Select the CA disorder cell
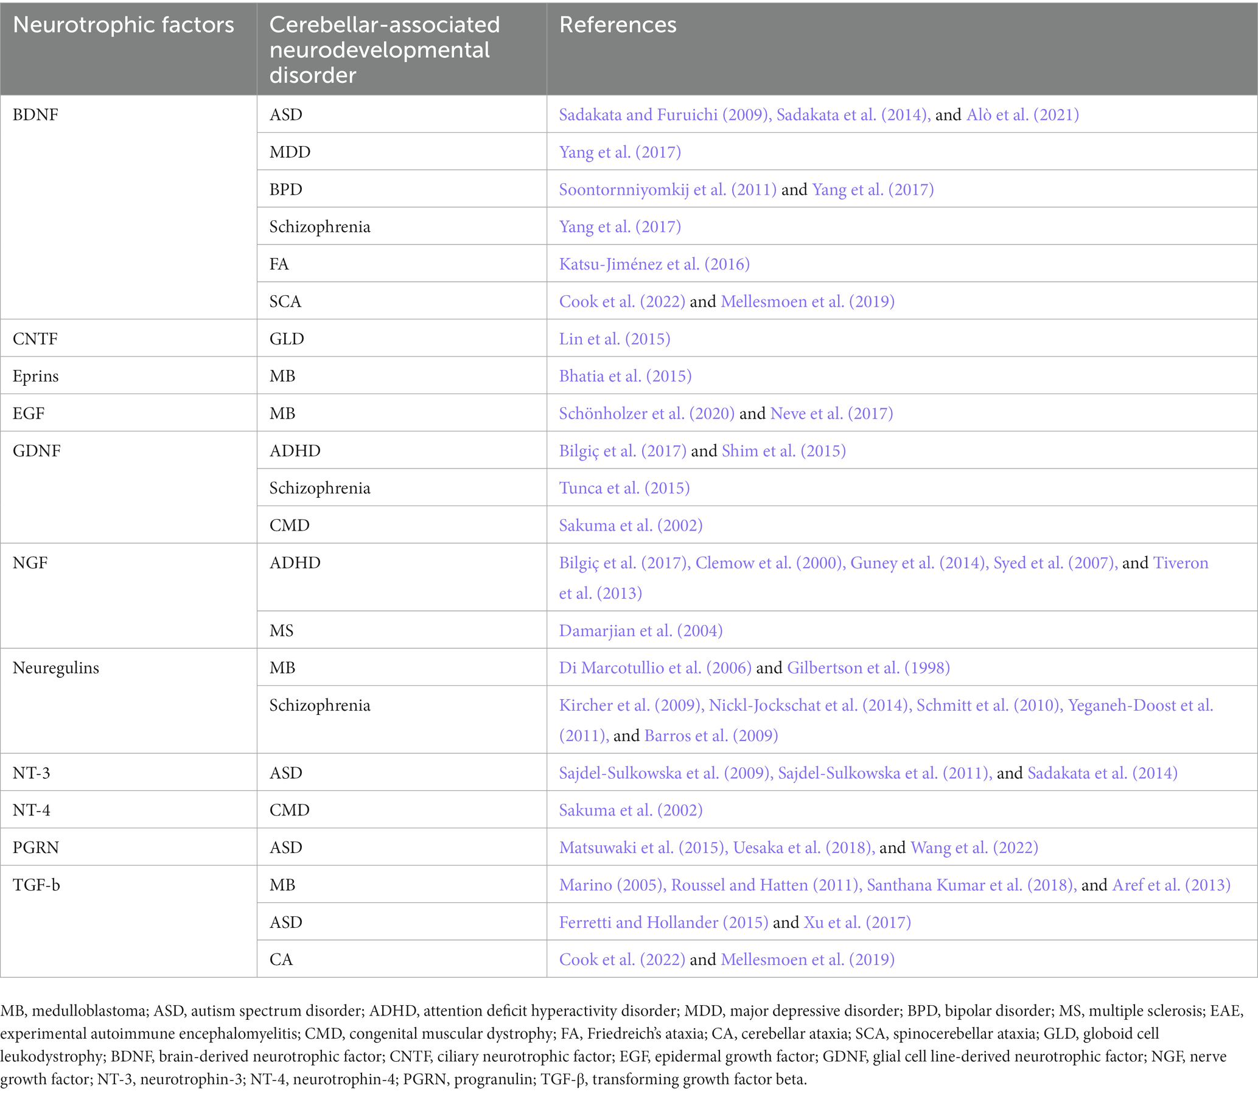The image size is (1258, 1094). point(402,958)
